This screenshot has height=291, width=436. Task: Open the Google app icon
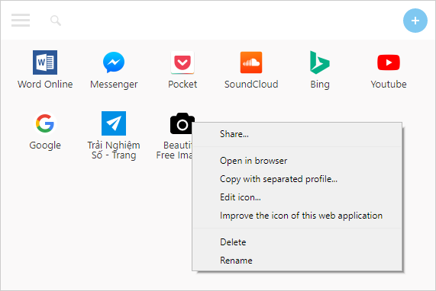(45, 123)
